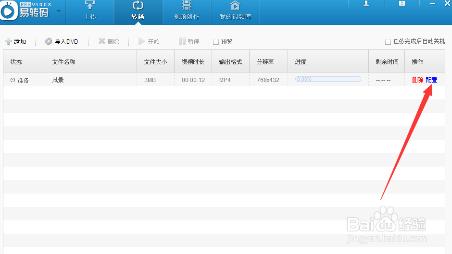The width and height of the screenshot is (452, 254).
Task: Click 导入DVD import button
Action: pyautogui.click(x=62, y=41)
